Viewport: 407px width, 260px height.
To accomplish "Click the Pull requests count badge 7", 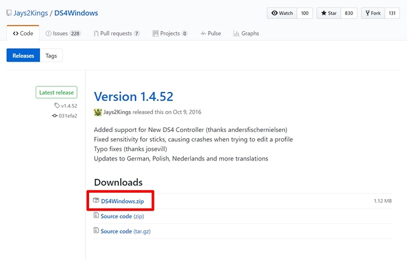I will [137, 34].
